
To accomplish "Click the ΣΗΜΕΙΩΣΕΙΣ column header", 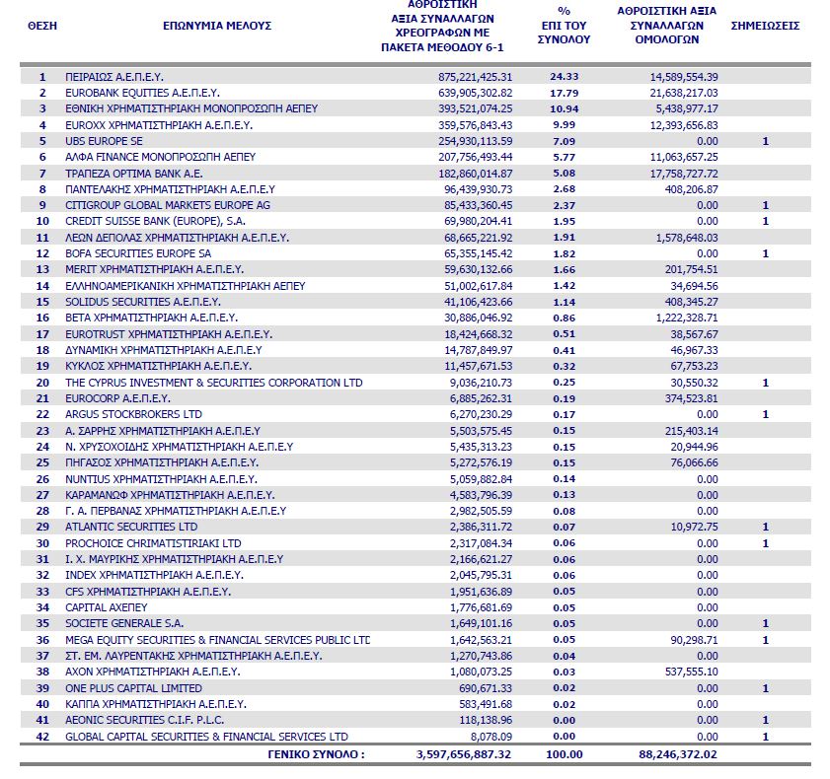I will (765, 26).
